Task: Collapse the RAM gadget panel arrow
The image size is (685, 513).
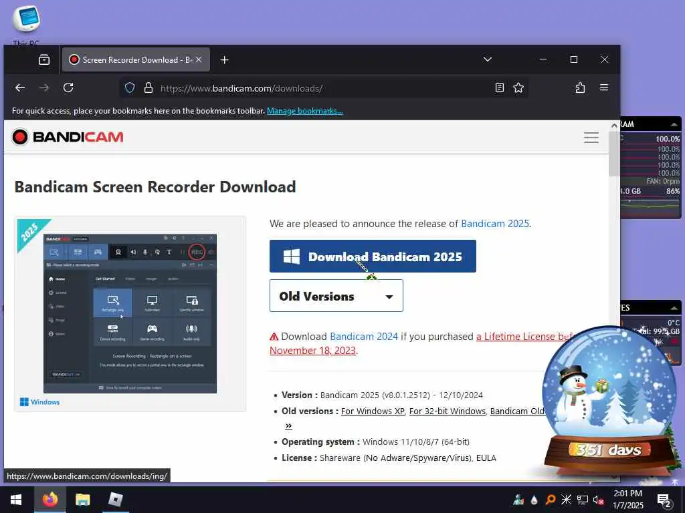Action: click(674, 124)
